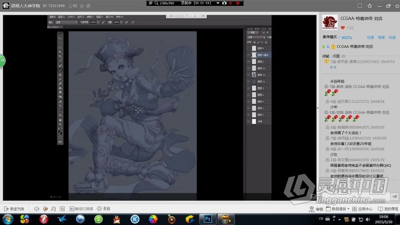This screenshot has width=400, height=225.
Task: Select the Zoom tool in Photoshop toolbar
Action: pyautogui.click(x=60, y=125)
